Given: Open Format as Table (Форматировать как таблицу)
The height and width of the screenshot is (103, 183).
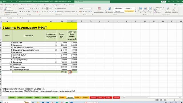Looking at the screenshot, I should click(x=109, y=10).
